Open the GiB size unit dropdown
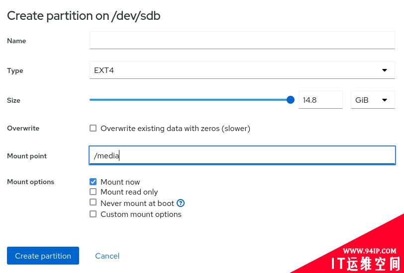The height and width of the screenshot is (273, 404). [373, 100]
